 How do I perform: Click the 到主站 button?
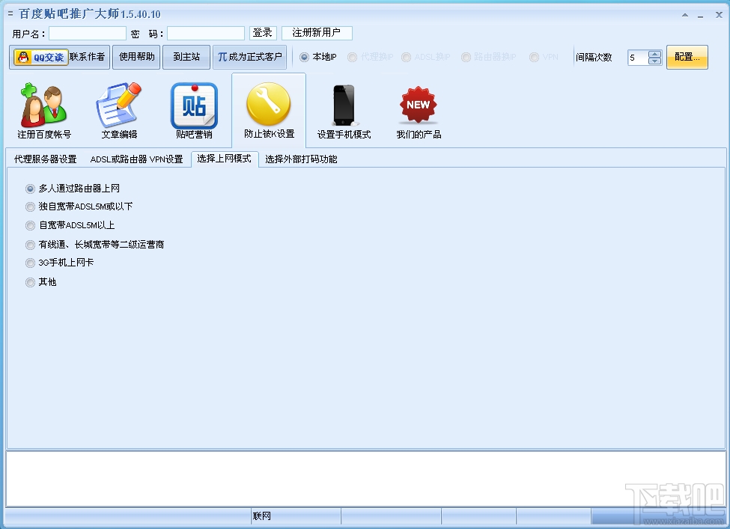tap(186, 57)
